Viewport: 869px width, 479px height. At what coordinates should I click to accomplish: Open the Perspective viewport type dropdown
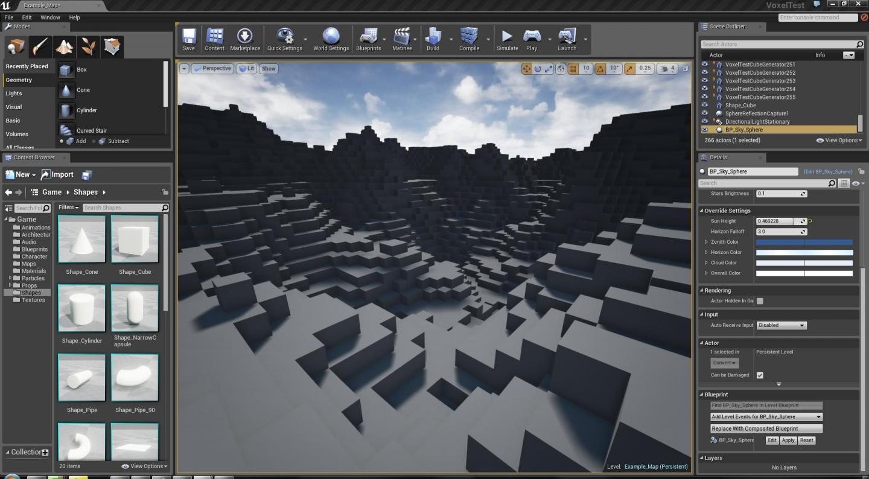click(x=212, y=69)
